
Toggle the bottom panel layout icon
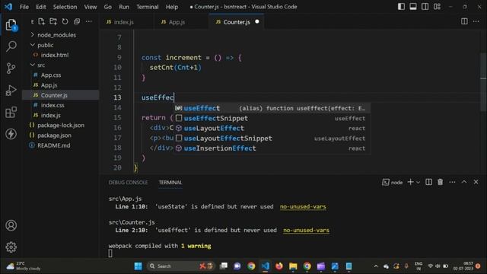[413, 7]
